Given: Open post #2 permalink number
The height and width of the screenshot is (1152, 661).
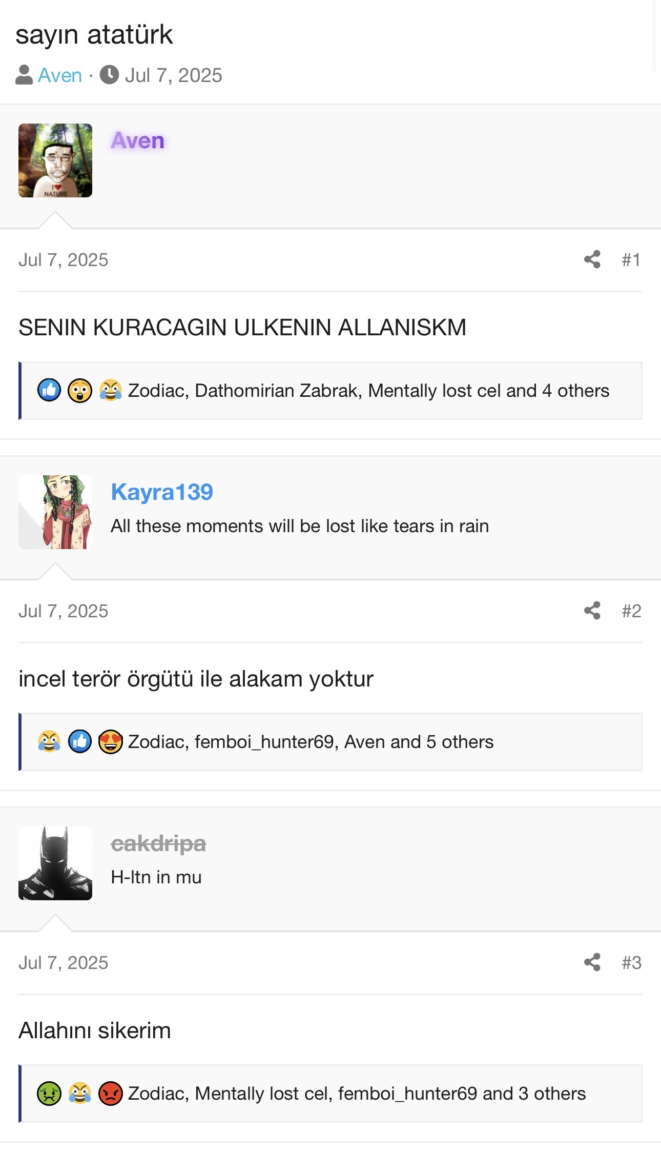Looking at the screenshot, I should pyautogui.click(x=631, y=611).
